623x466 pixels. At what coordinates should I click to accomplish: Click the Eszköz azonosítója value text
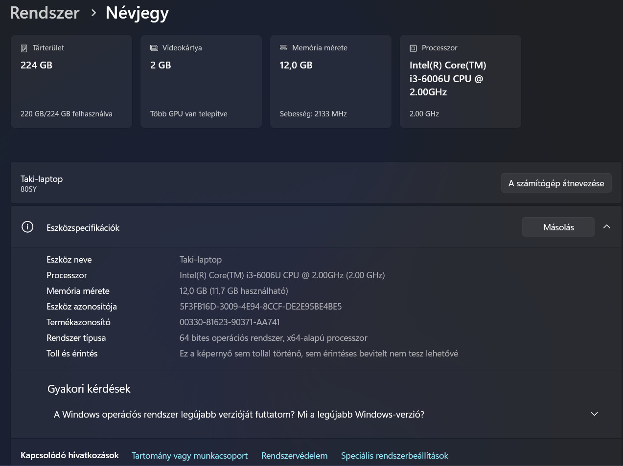point(260,307)
